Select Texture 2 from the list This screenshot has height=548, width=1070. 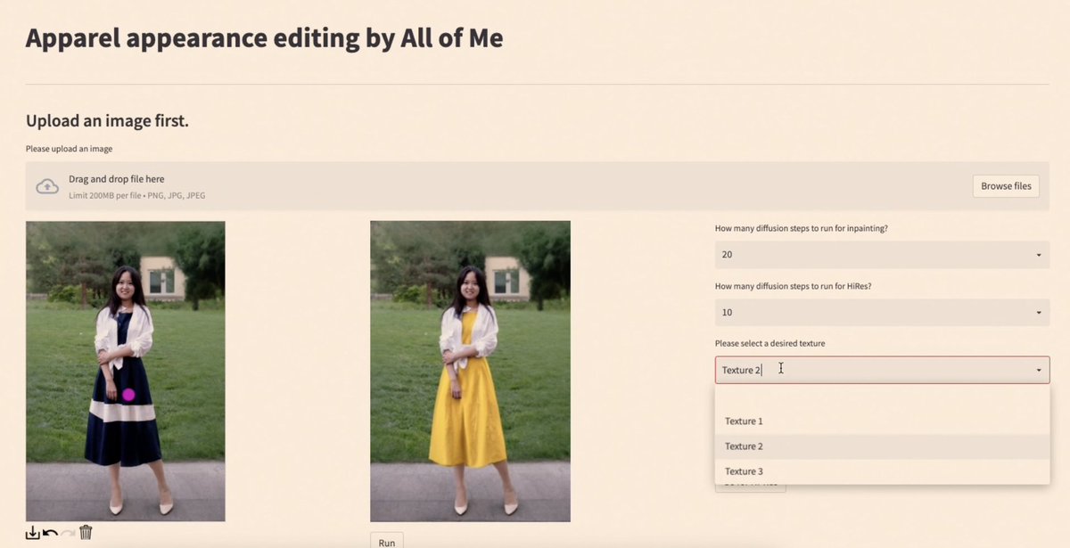click(882, 446)
